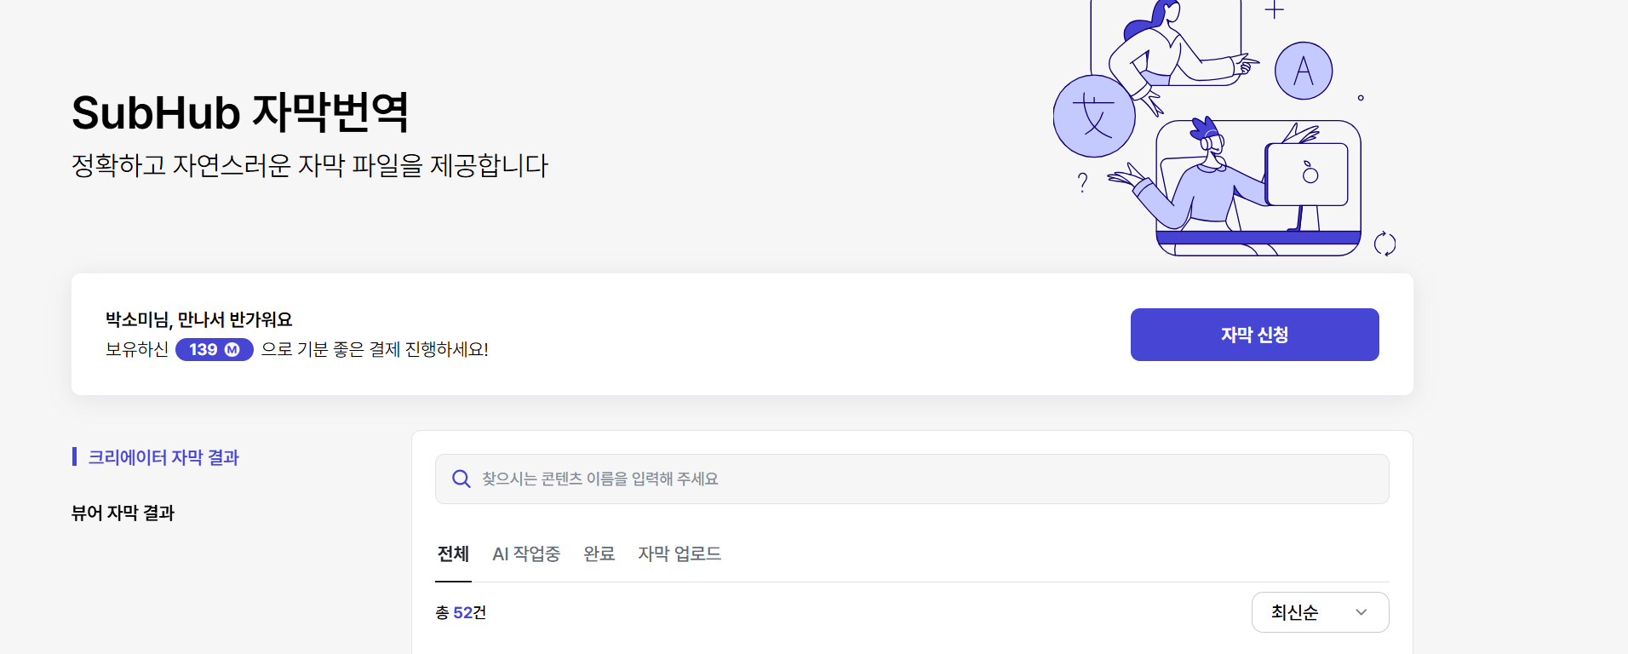Click the M coin icon in badge
Image resolution: width=1628 pixels, height=654 pixels.
[232, 350]
